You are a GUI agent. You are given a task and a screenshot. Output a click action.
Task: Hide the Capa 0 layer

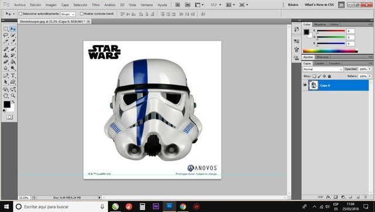(305, 85)
